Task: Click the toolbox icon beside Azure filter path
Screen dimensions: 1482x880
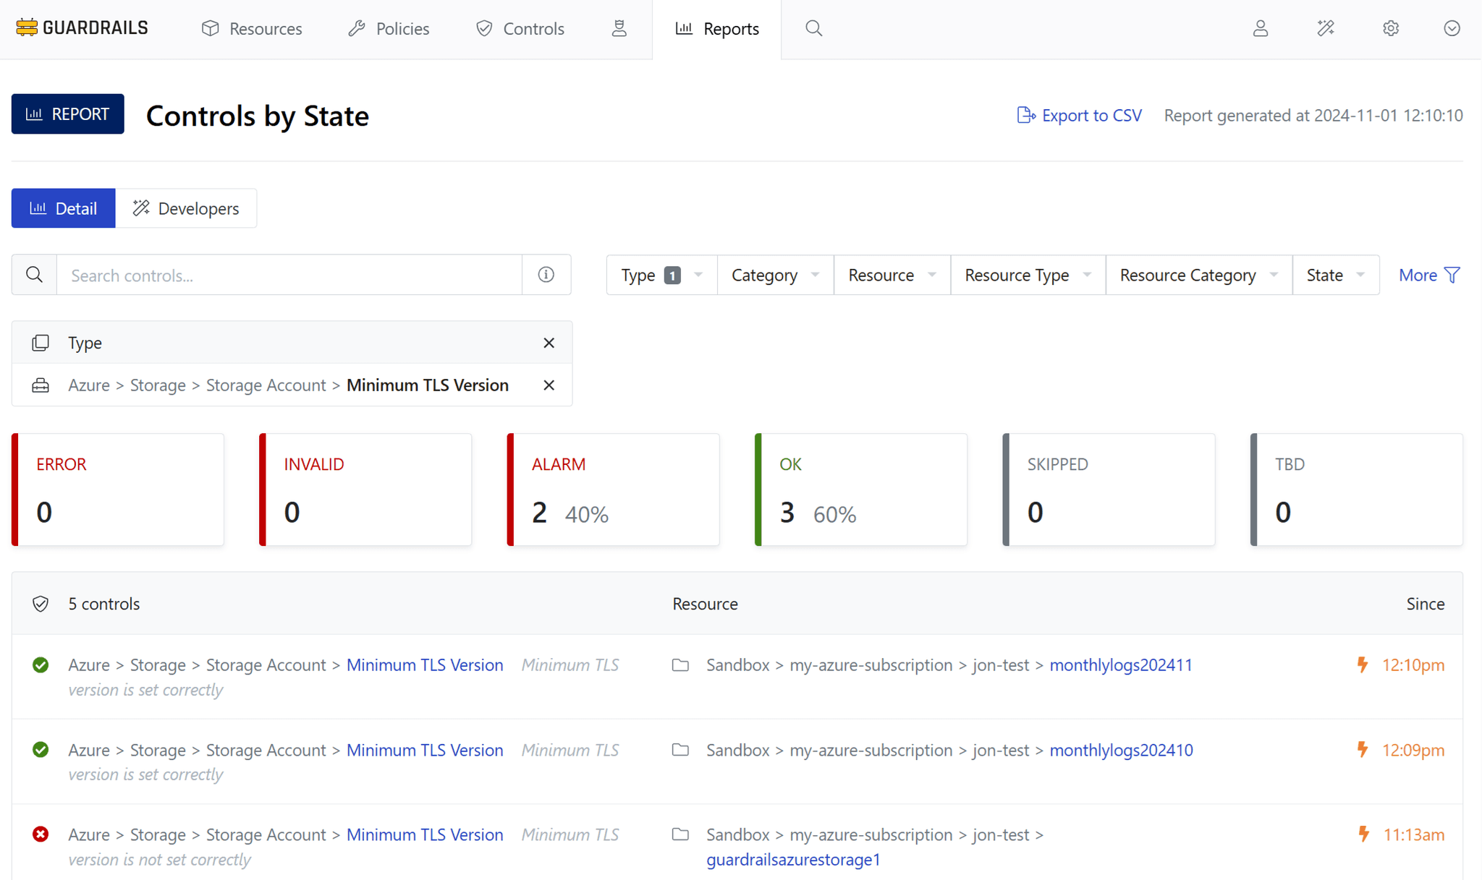Action: coord(41,385)
